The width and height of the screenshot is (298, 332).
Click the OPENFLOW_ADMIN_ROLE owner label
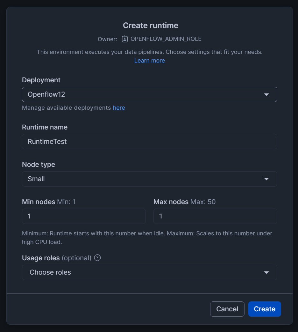tap(166, 39)
